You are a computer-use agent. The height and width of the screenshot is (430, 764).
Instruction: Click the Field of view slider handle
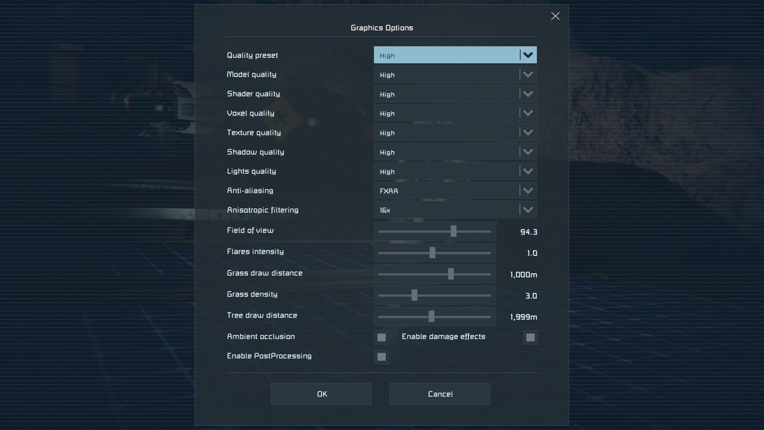click(x=453, y=231)
